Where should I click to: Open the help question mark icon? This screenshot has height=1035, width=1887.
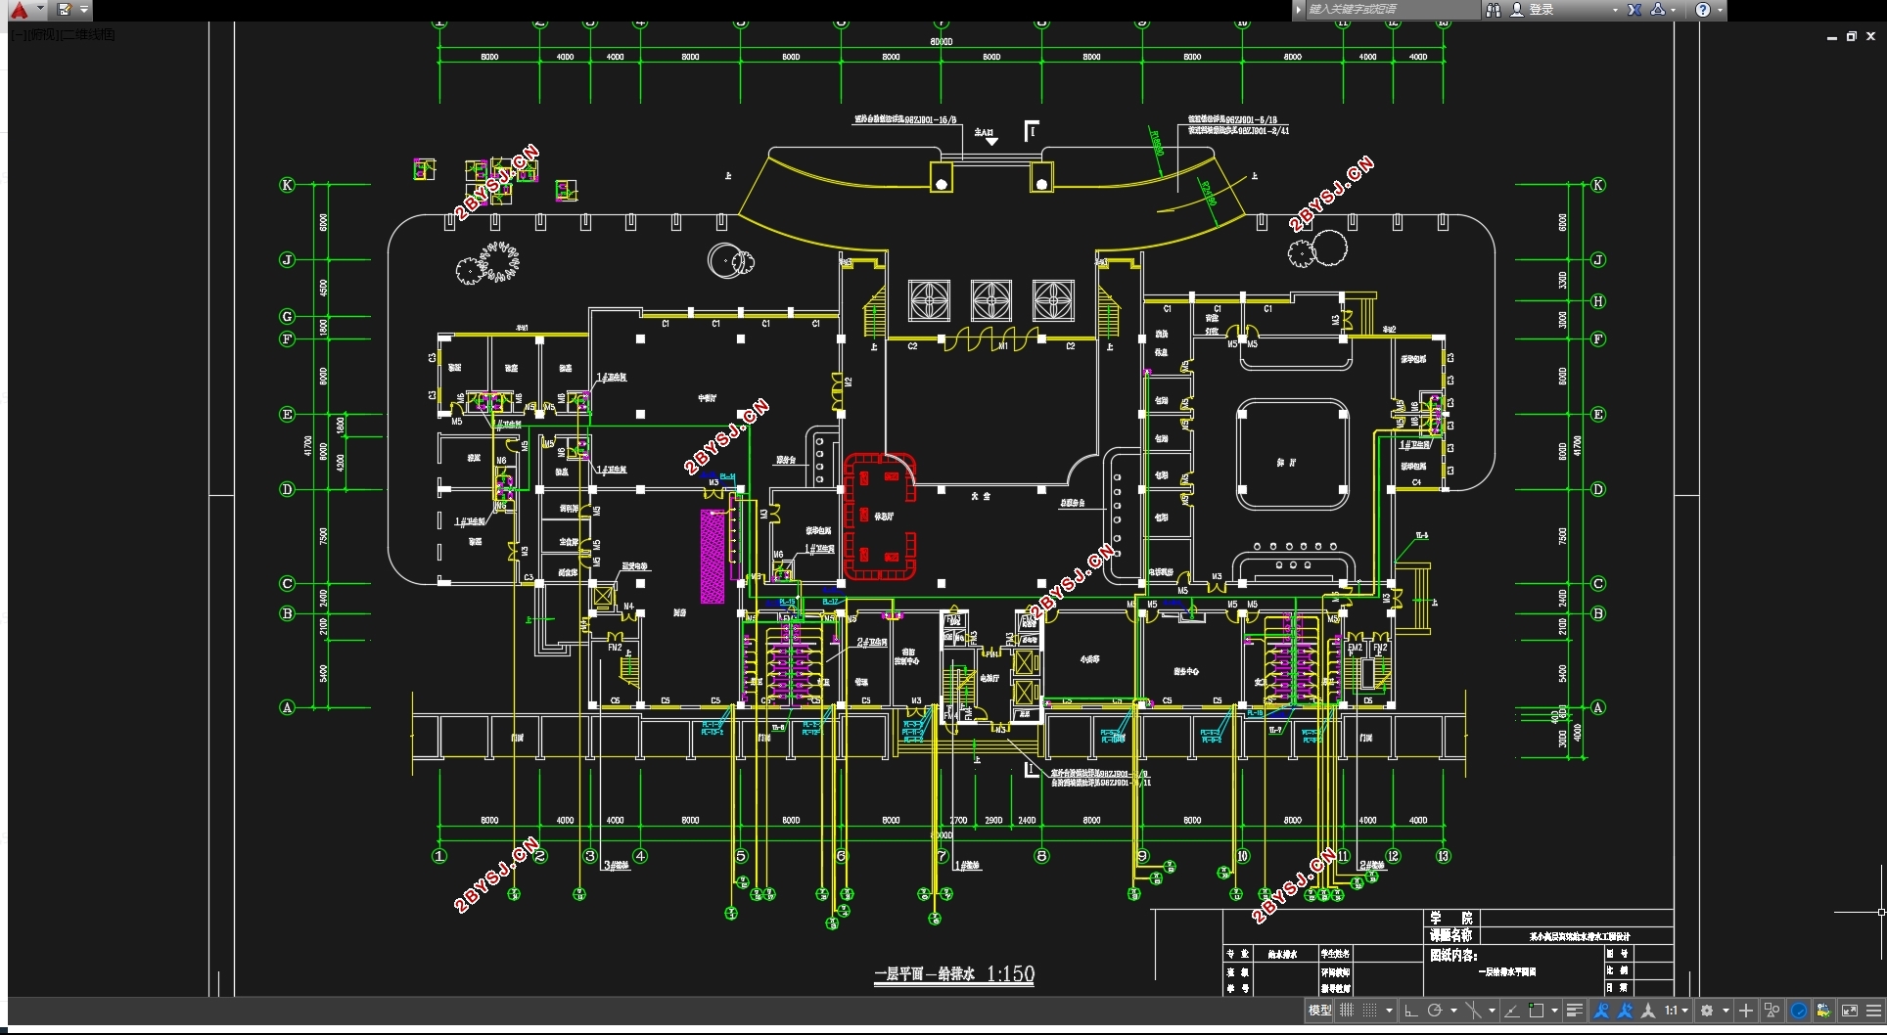(1703, 10)
